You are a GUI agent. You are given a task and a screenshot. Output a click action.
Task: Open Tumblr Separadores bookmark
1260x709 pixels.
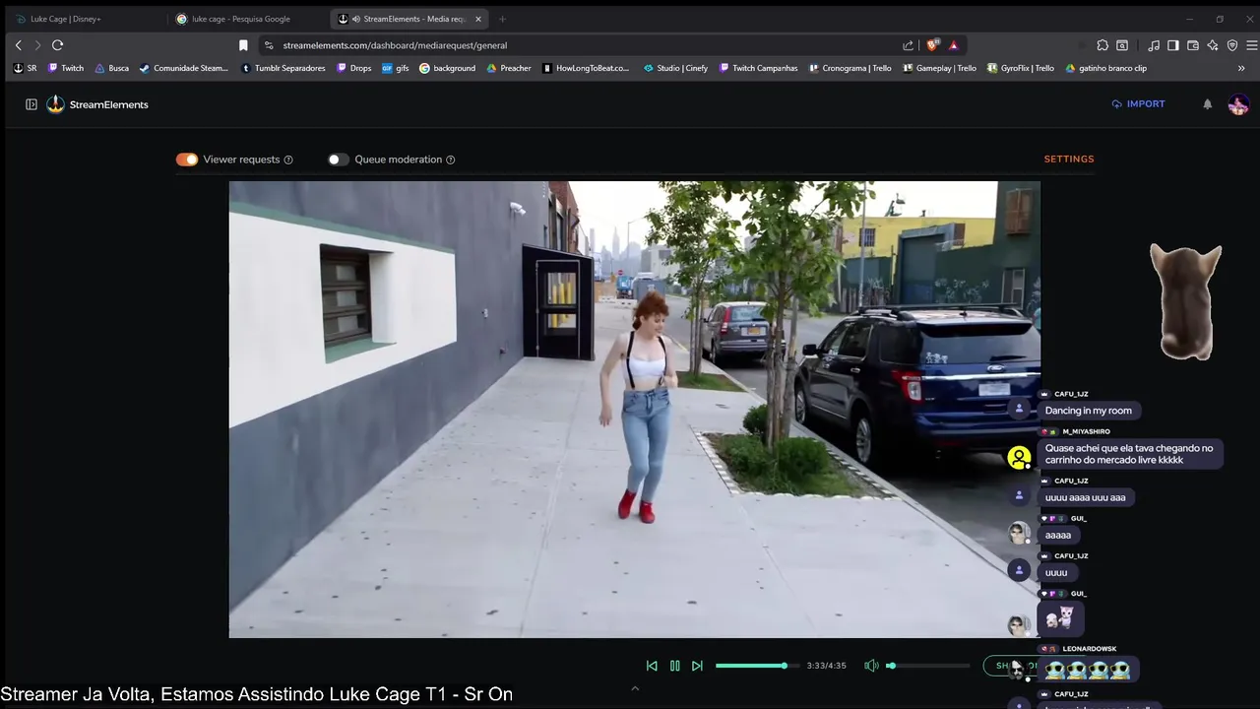[x=283, y=68]
